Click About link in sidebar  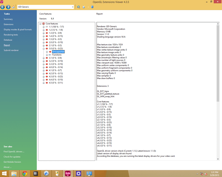7,167
